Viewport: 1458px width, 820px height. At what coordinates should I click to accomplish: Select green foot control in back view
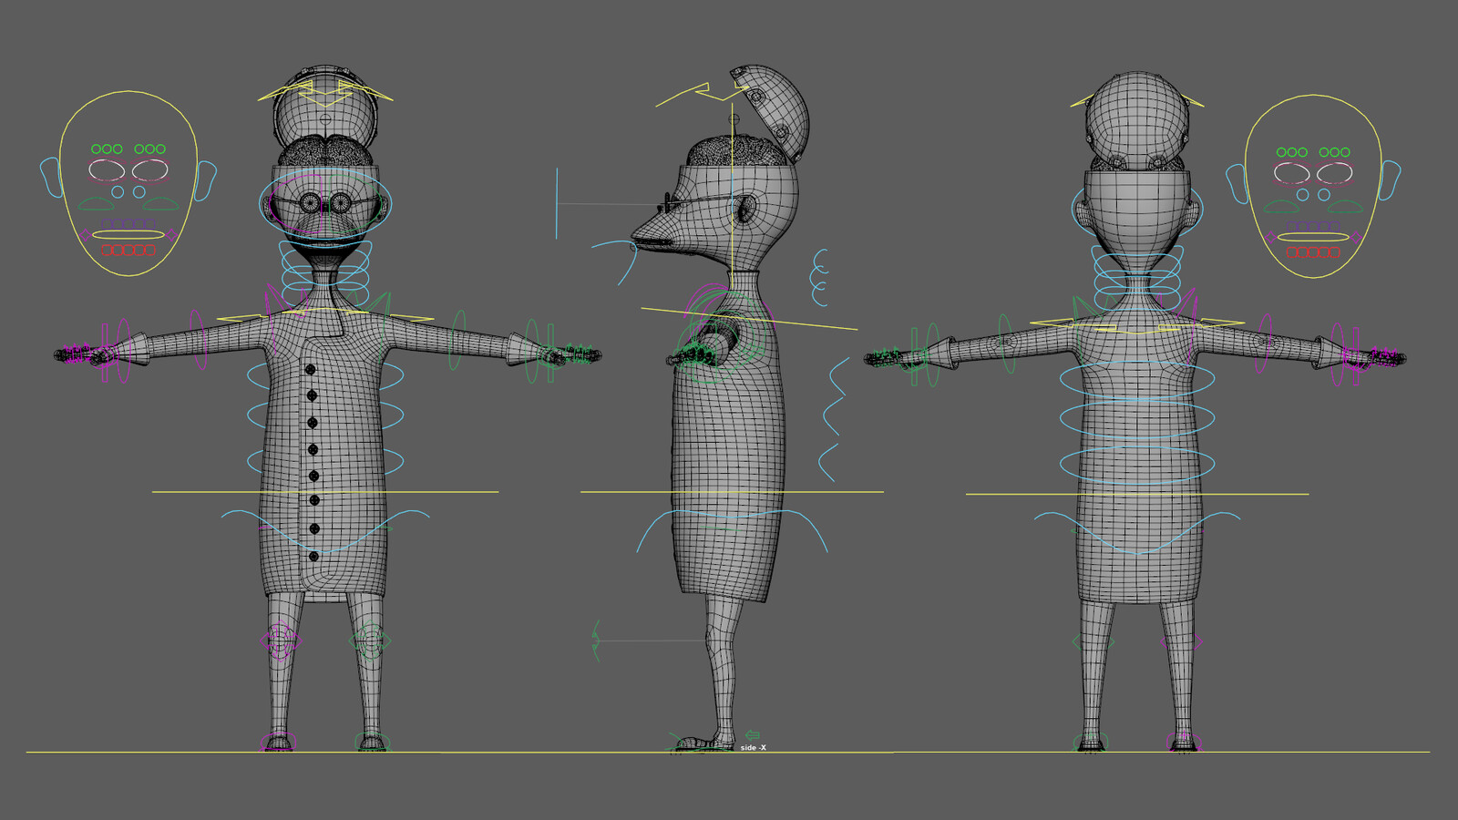click(x=1092, y=742)
